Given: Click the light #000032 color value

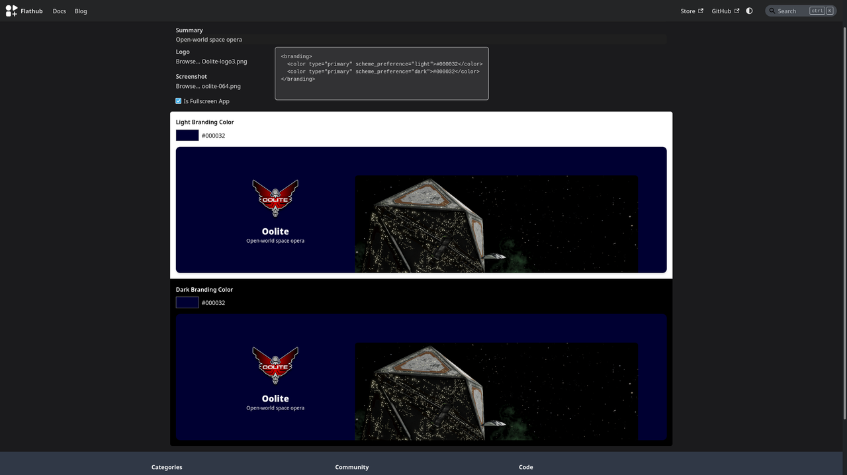Looking at the screenshot, I should click(213, 136).
